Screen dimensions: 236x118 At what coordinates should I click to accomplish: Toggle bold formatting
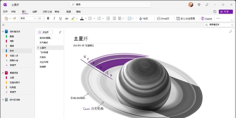click(48, 19)
